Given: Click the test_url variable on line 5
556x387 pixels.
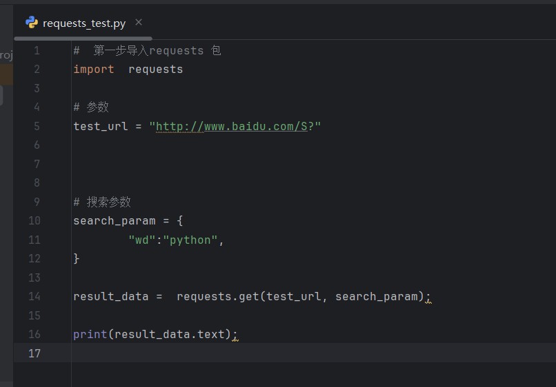Looking at the screenshot, I should click(x=101, y=126).
